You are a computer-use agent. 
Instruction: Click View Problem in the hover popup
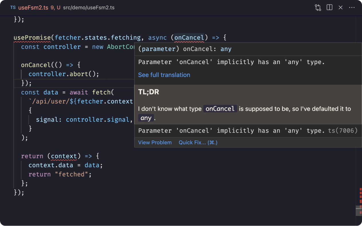click(x=155, y=142)
